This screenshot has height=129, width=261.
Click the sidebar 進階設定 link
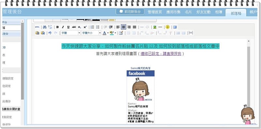(8, 78)
